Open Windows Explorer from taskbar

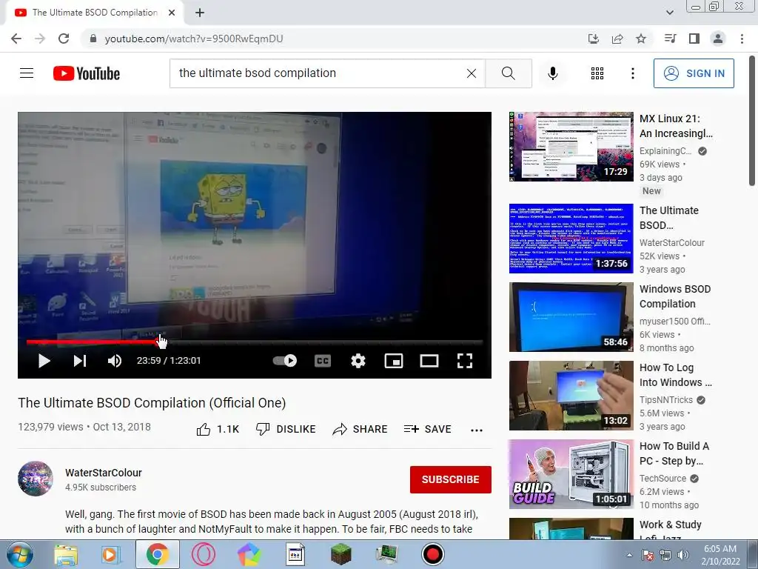(x=66, y=554)
